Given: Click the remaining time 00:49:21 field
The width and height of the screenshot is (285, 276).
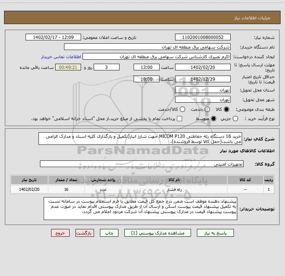Looking at the screenshot, I should (68, 67).
